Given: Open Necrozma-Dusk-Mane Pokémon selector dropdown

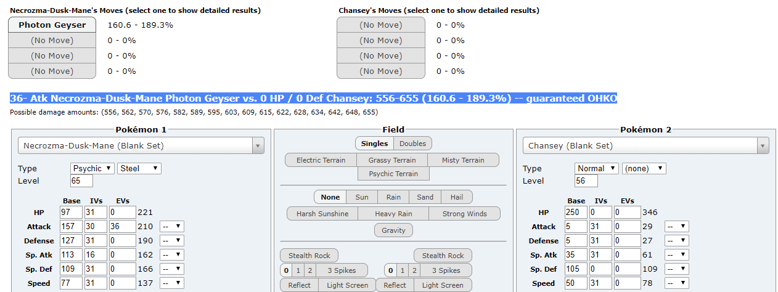Looking at the screenshot, I should point(141,146).
